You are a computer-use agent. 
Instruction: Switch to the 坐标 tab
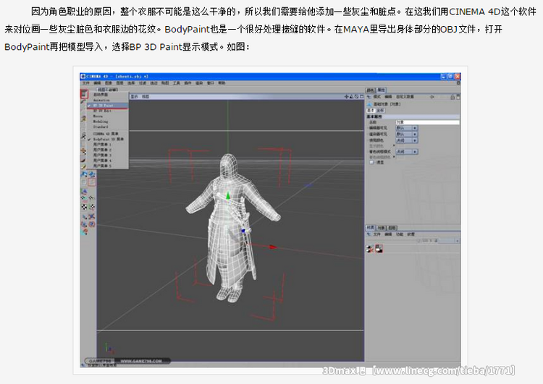click(380, 111)
